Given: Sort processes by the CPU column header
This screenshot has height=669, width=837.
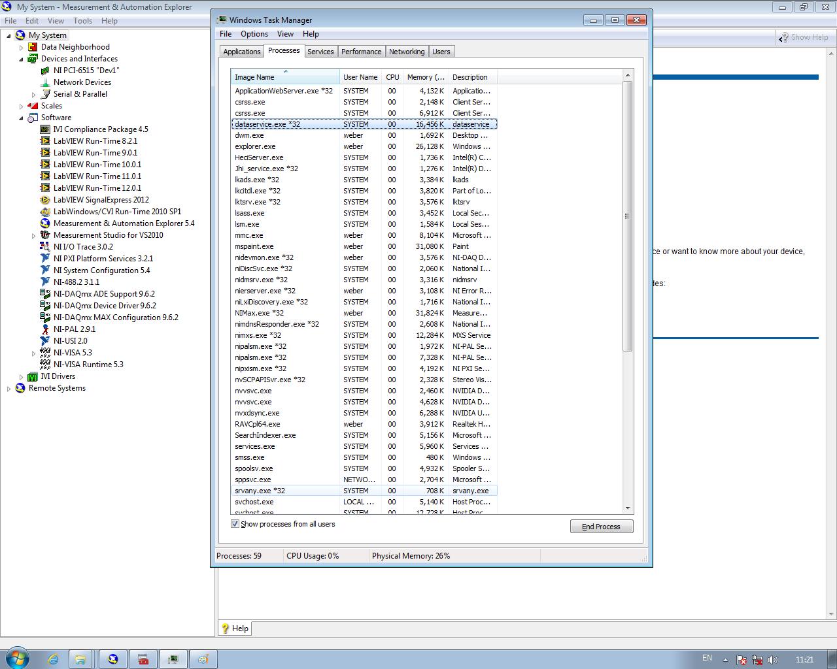Looking at the screenshot, I should pyautogui.click(x=392, y=77).
